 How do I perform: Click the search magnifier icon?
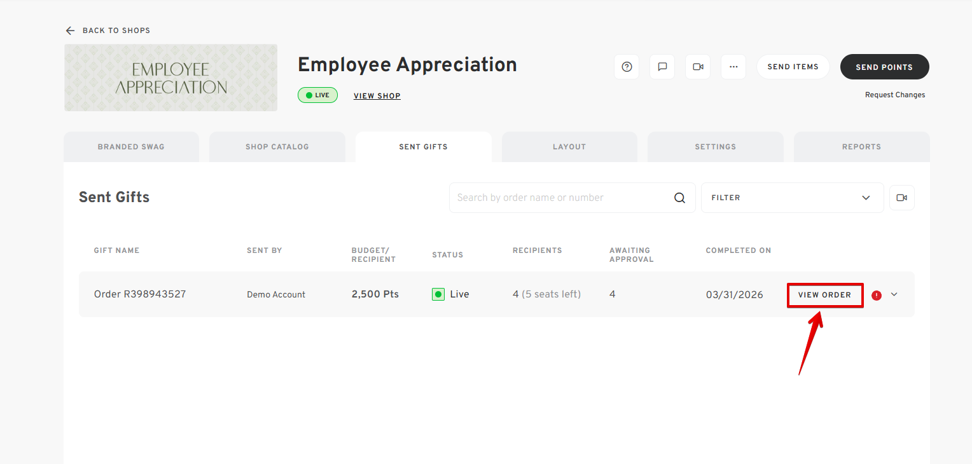[x=679, y=198]
